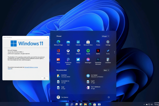159x106 pixels.
Task: Open Settings gear in pinned apps
Action: 108,43
